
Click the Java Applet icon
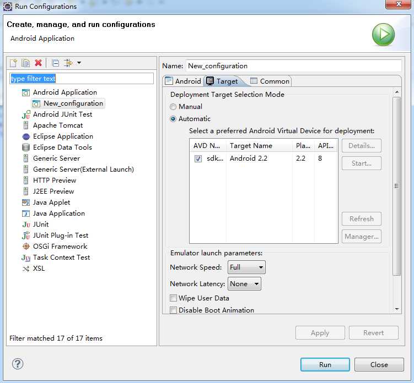(25, 203)
